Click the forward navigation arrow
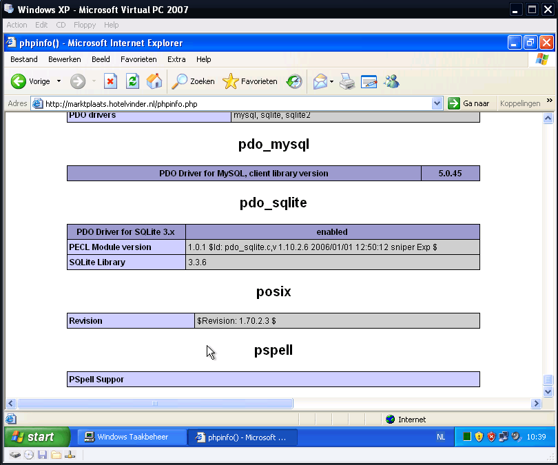This screenshot has height=465, width=558. [78, 81]
